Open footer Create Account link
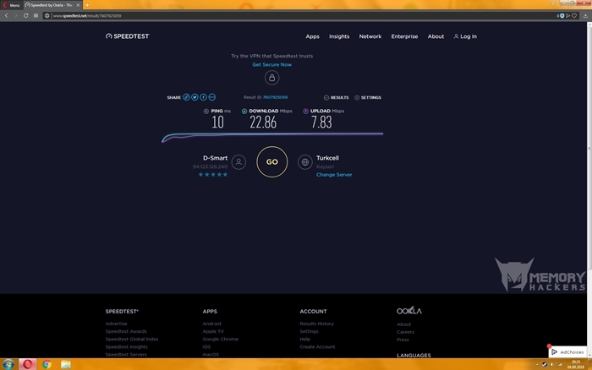 317,347
